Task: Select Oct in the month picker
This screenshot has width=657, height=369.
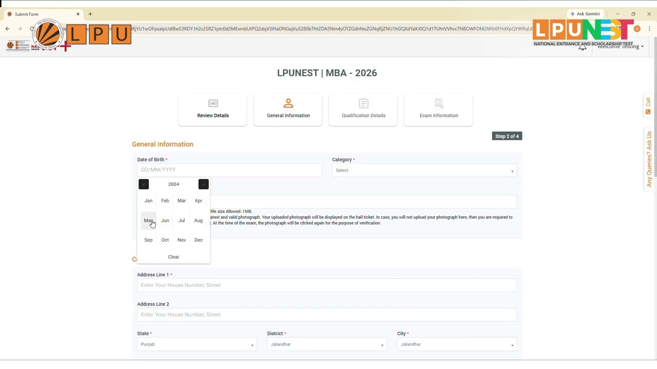Action: click(165, 240)
